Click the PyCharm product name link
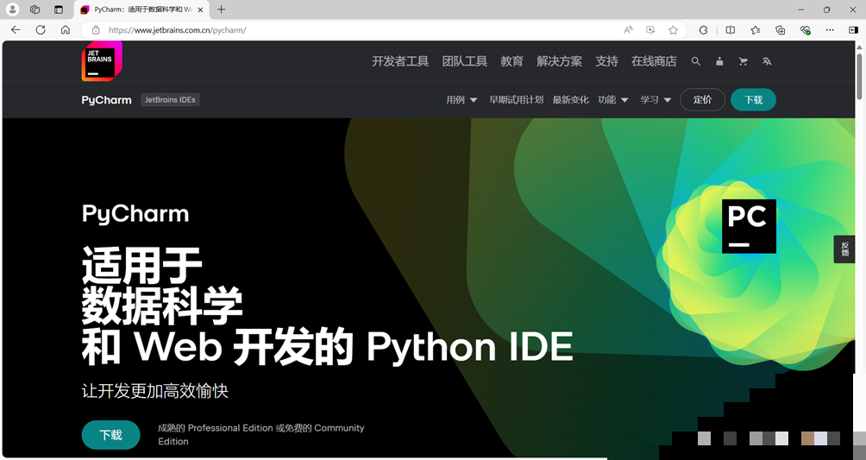The height and width of the screenshot is (460, 866). click(x=107, y=100)
